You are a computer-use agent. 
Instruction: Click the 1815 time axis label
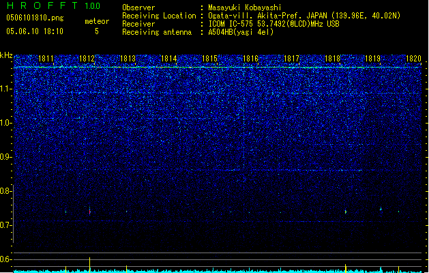point(209,59)
